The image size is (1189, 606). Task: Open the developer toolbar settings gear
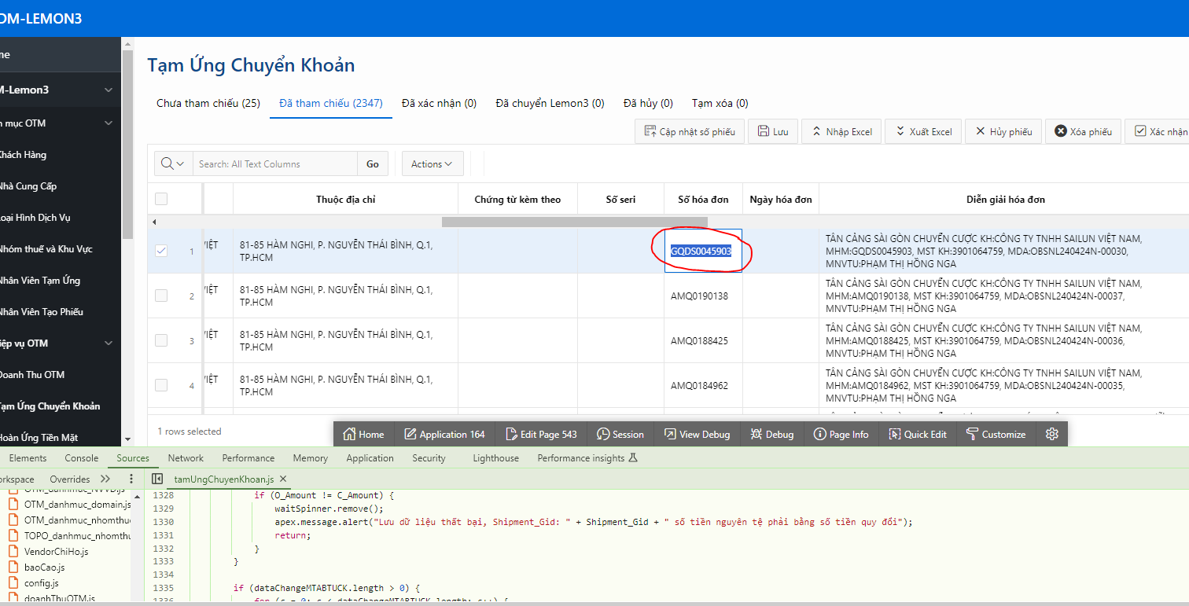[1052, 433]
